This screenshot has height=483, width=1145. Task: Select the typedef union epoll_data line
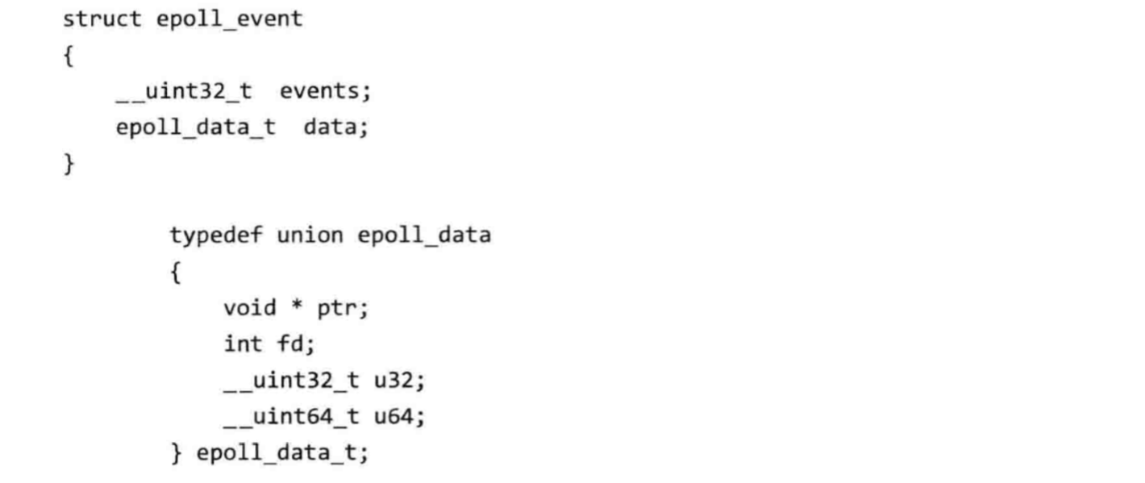[330, 236]
